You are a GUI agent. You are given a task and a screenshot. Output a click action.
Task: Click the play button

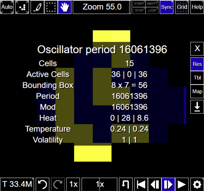click(x=182, y=184)
